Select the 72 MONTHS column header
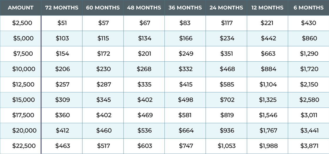This screenshot has height=154, width=329. [x=62, y=8]
